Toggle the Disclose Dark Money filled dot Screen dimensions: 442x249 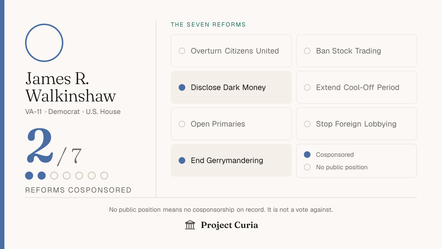click(182, 87)
